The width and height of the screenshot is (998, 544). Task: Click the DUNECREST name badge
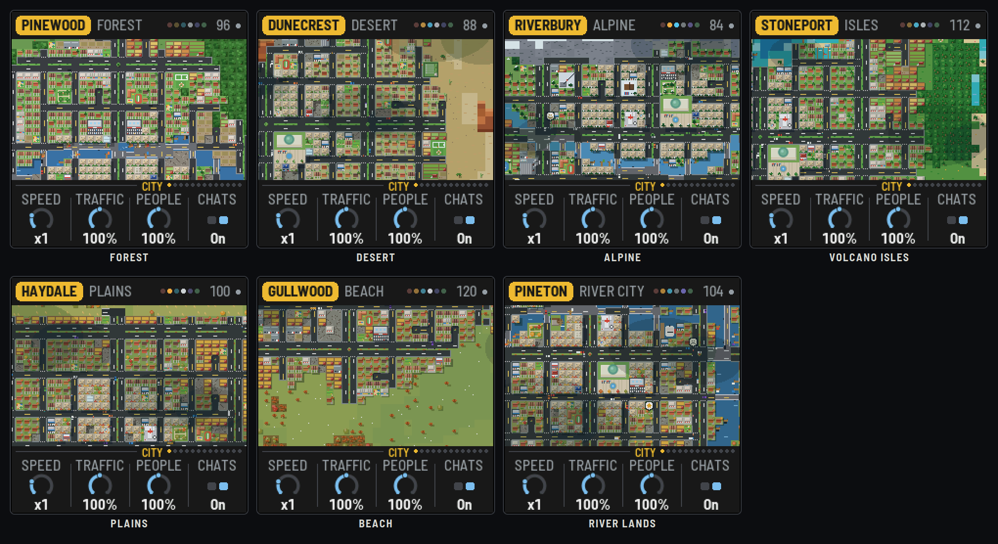point(303,25)
